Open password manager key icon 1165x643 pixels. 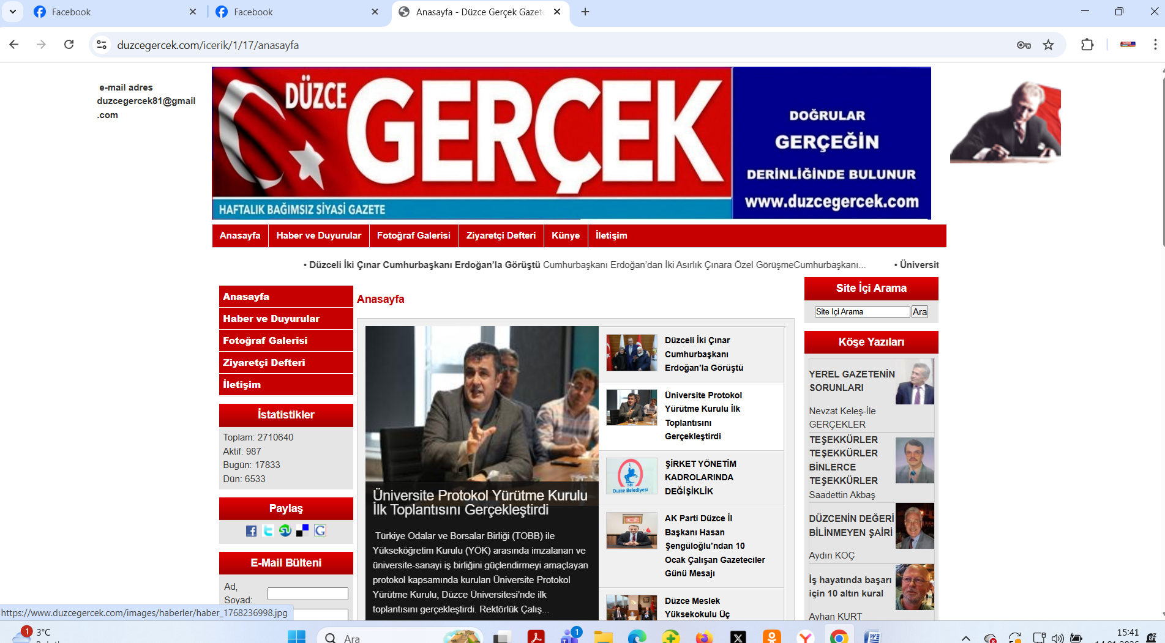coord(1024,45)
